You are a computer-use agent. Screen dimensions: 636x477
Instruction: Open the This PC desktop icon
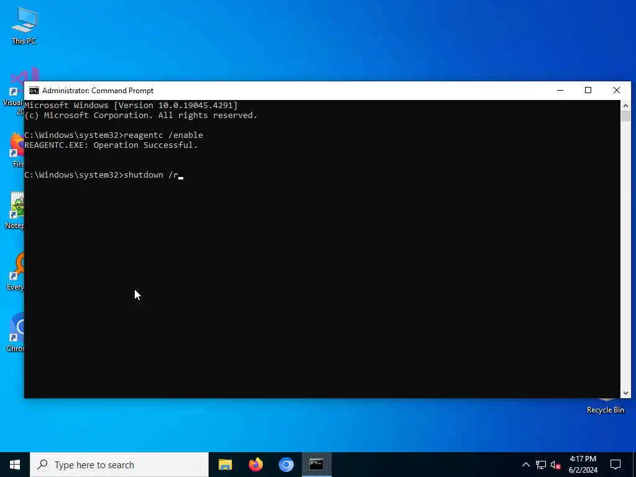[x=24, y=26]
